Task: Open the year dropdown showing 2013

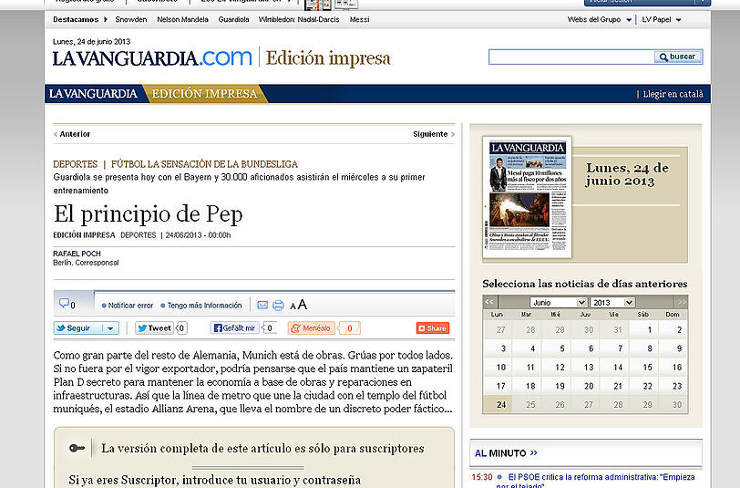Action: (612, 302)
